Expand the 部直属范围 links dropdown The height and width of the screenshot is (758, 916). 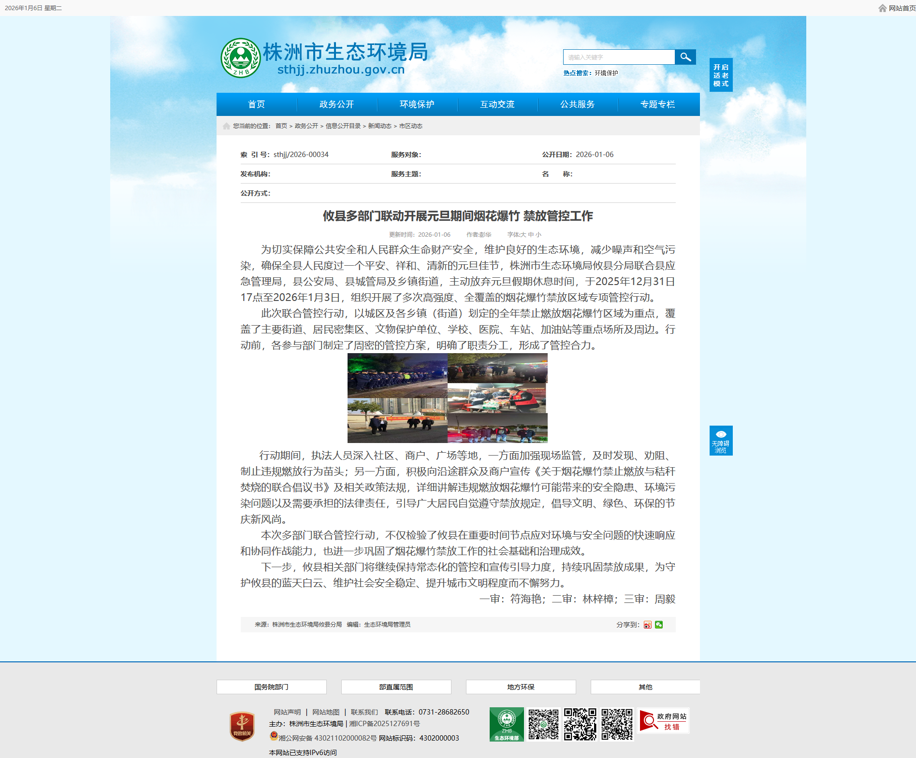(x=396, y=687)
